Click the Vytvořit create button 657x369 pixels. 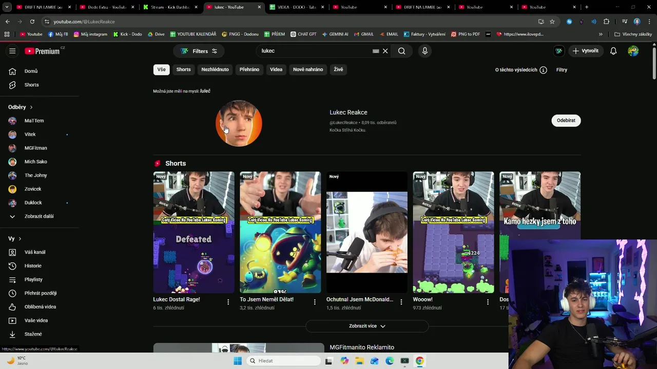click(x=586, y=51)
